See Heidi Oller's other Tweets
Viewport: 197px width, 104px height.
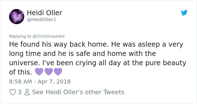click(78, 92)
